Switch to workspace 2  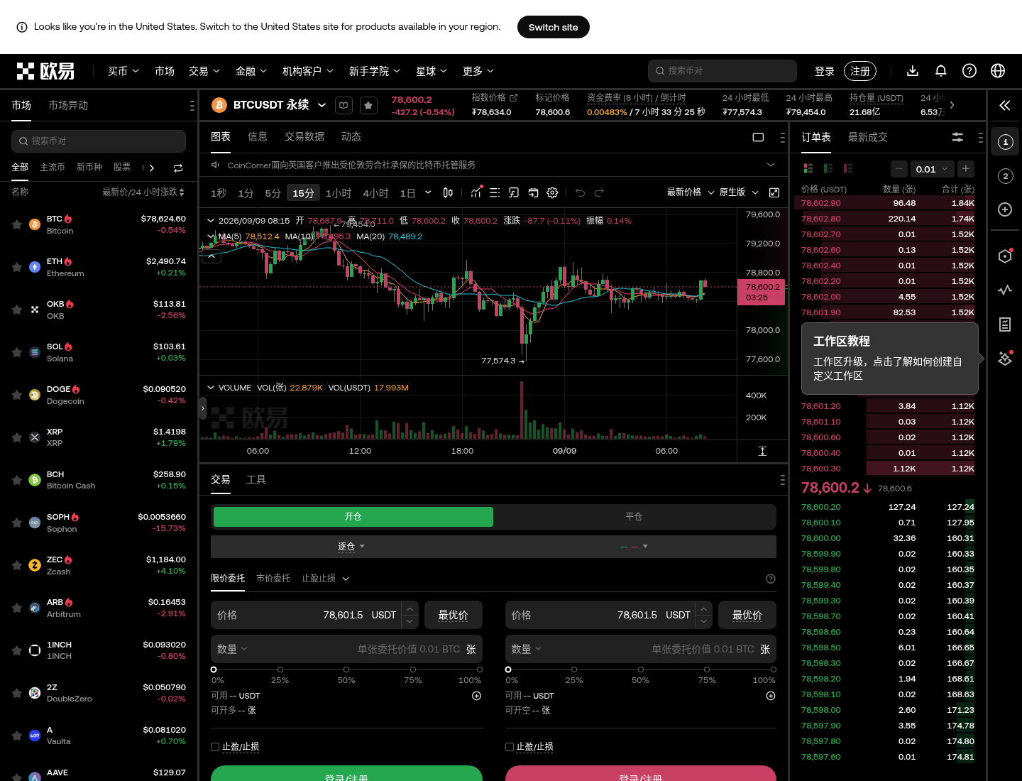point(1005,176)
